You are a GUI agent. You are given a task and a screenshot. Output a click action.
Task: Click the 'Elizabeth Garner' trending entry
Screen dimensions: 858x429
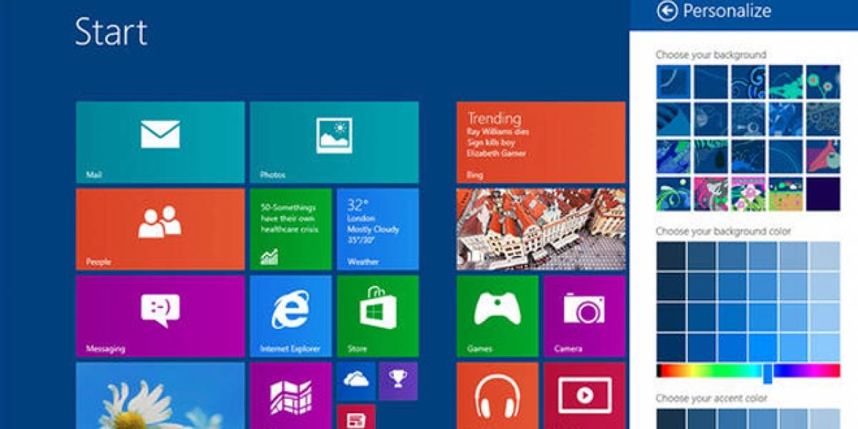click(496, 153)
